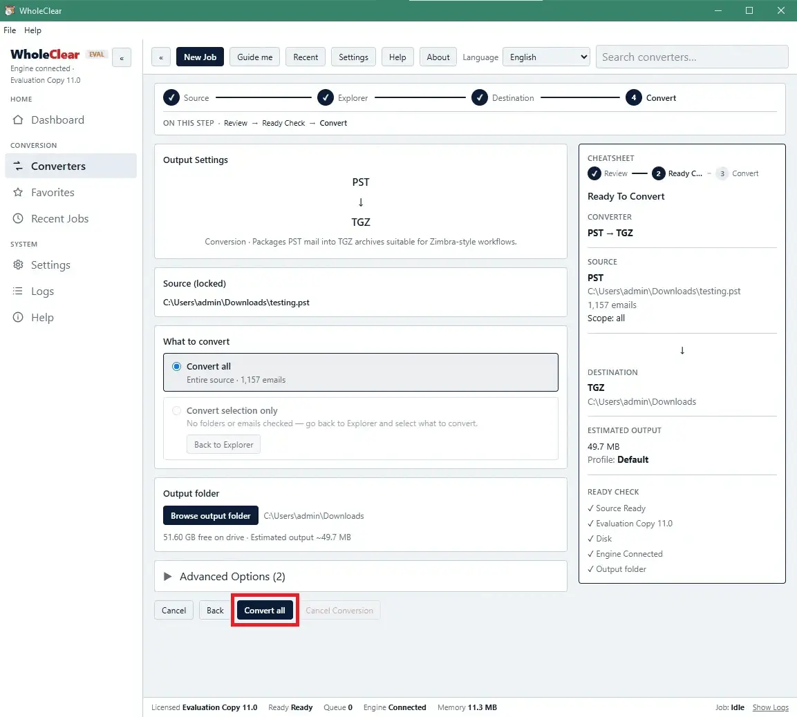Expand the Advanced Options (2) section
The height and width of the screenshot is (717, 797).
click(361, 576)
